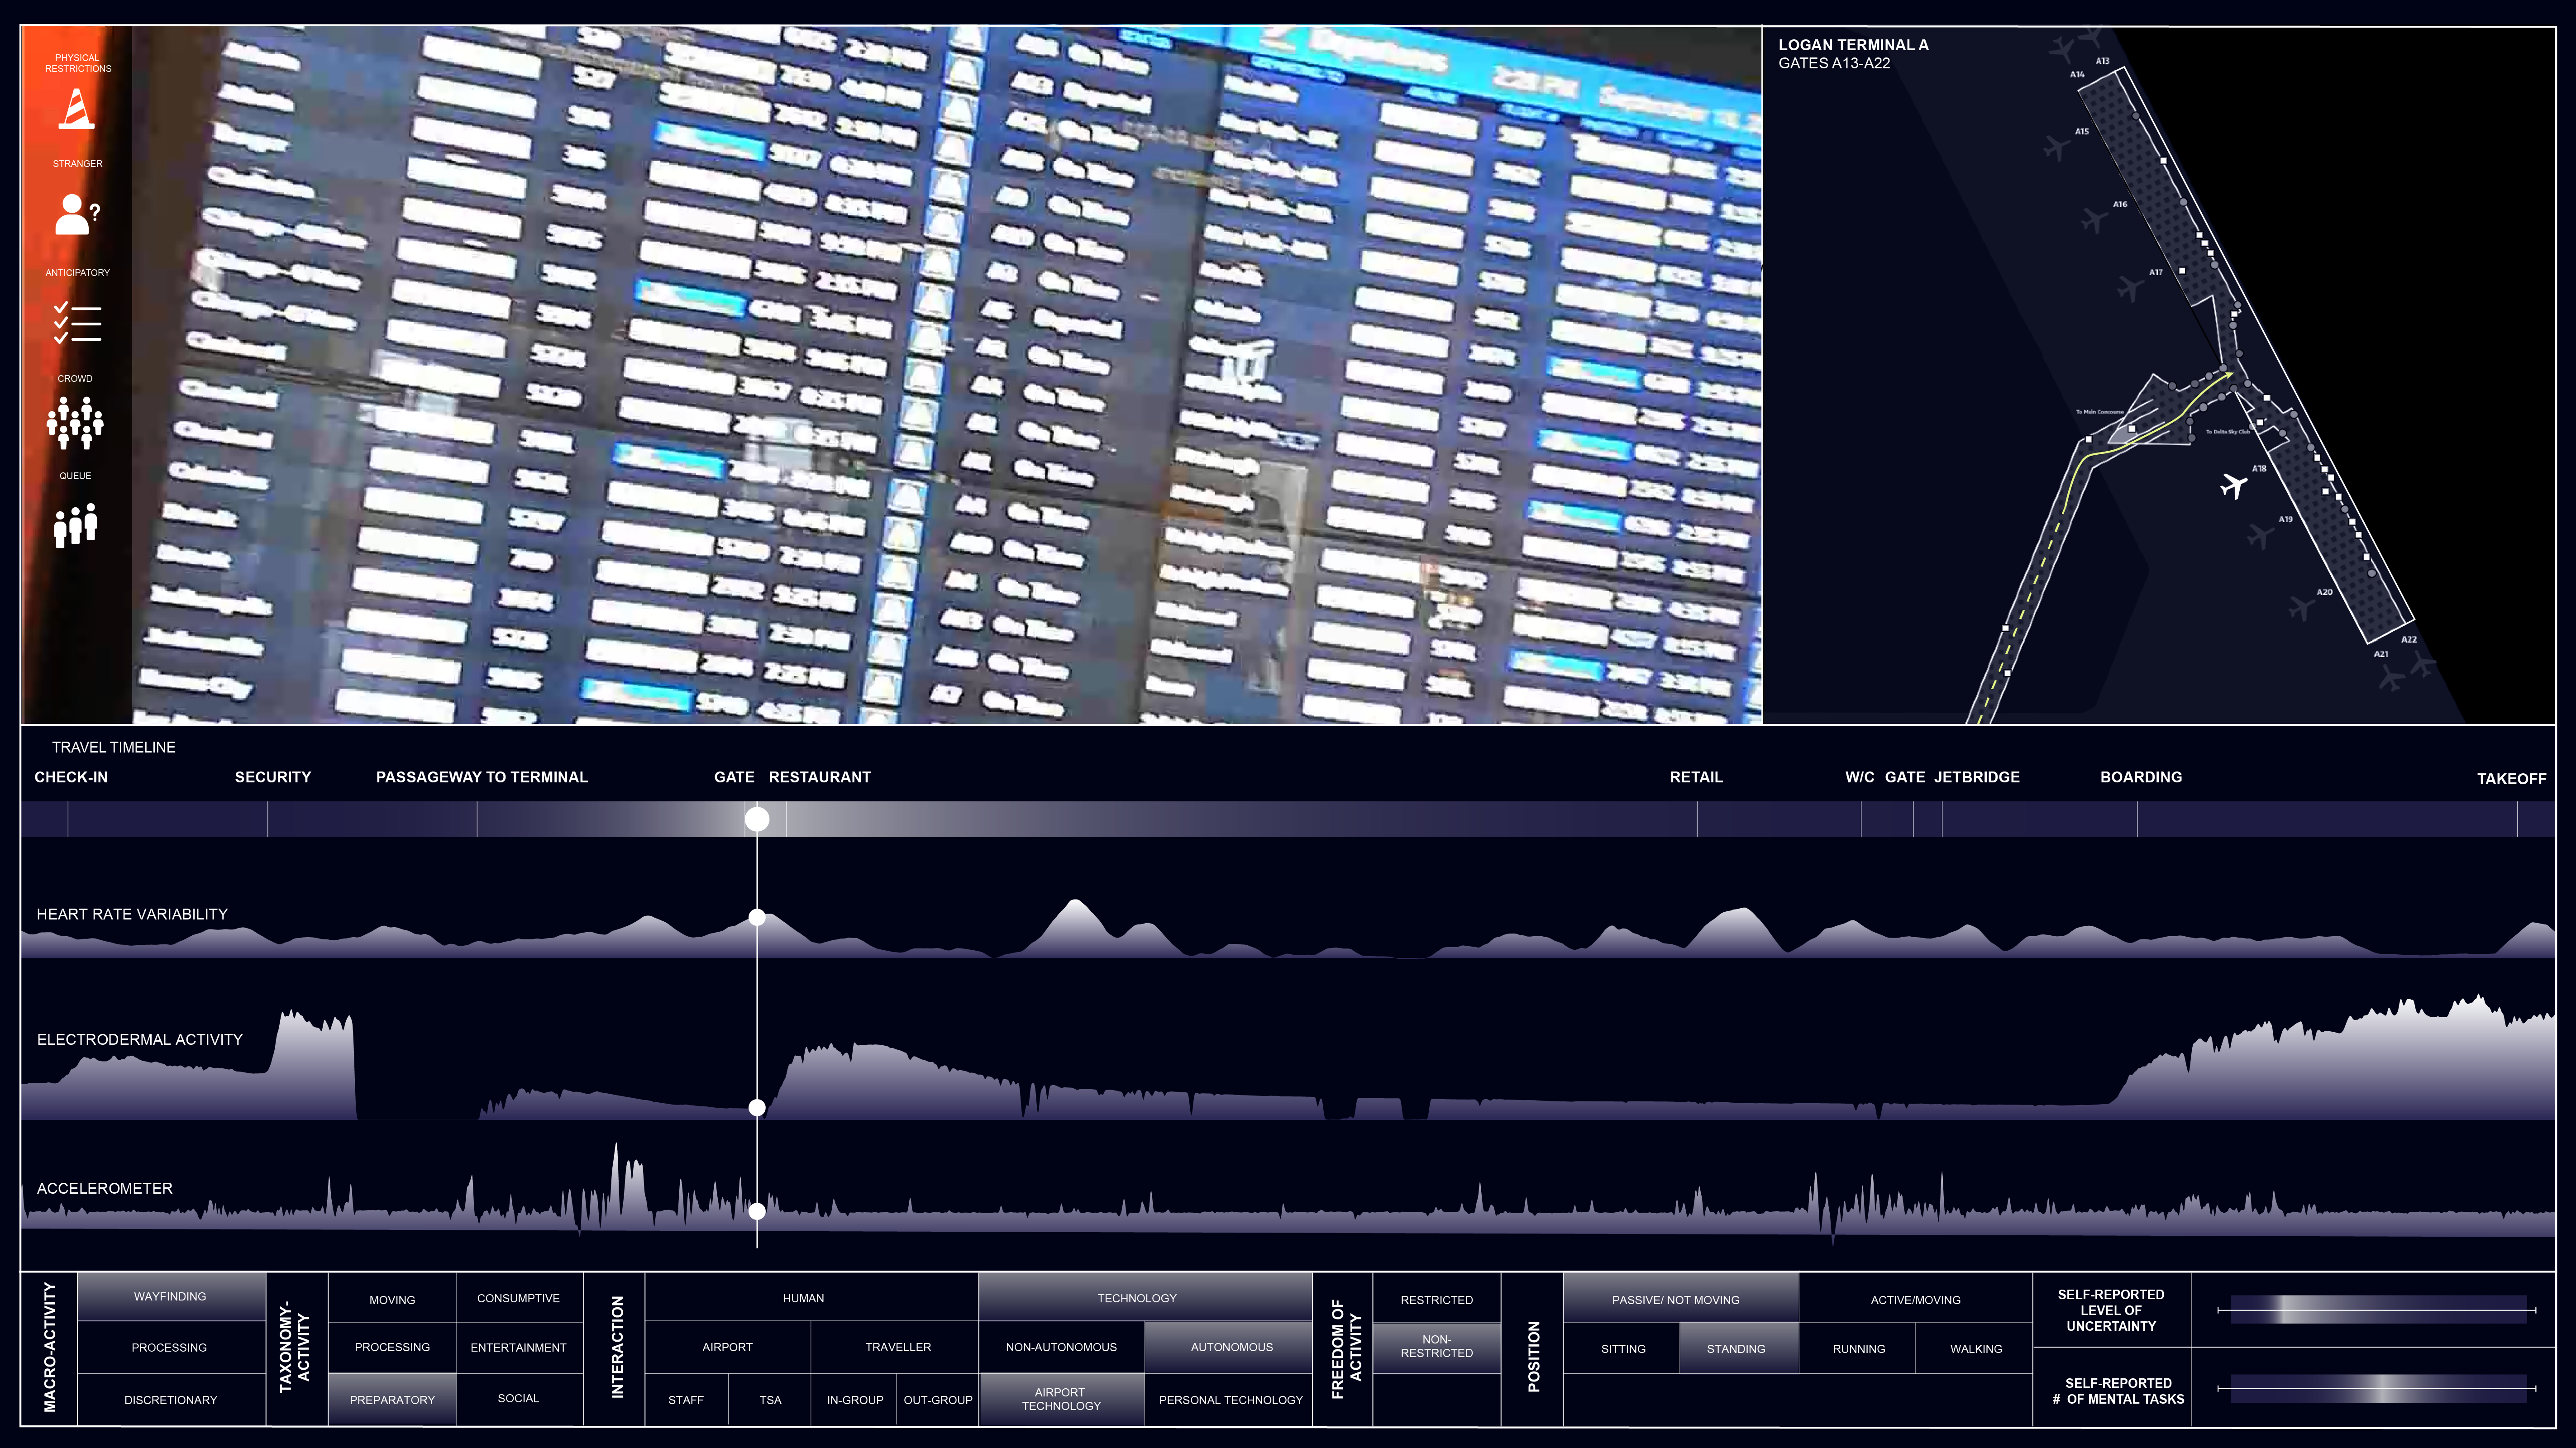Screen dimensions: 2576x1448
Task: Select JETBRIDGE timeline stage
Action: 1977,777
